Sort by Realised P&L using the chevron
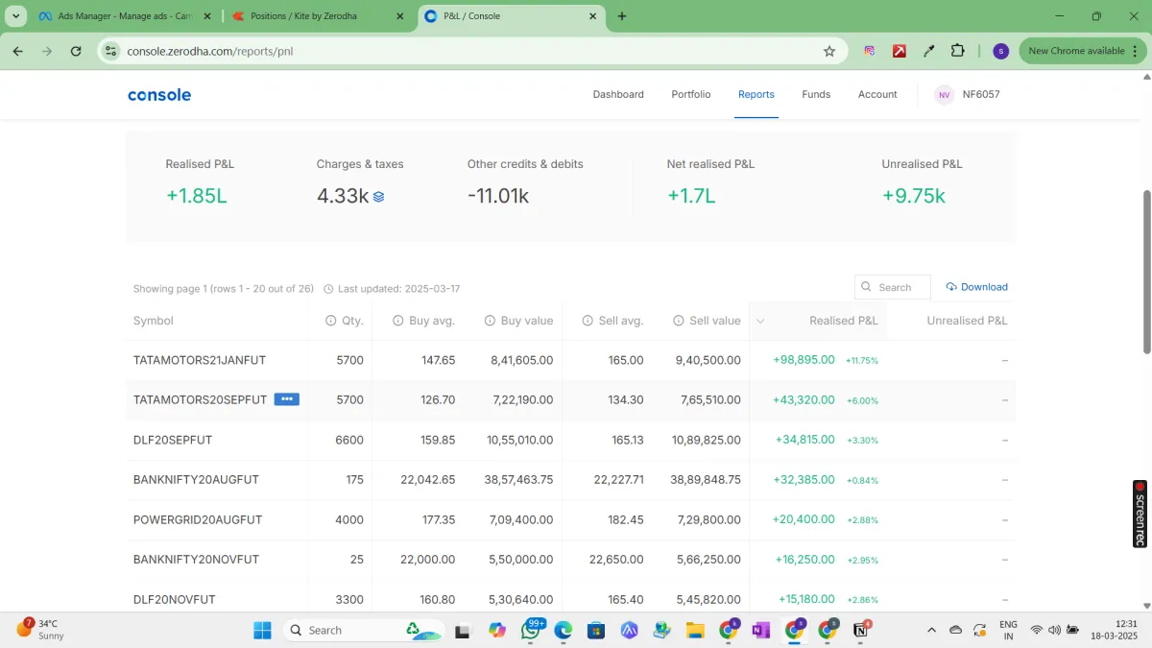The width and height of the screenshot is (1152, 648). (x=760, y=321)
